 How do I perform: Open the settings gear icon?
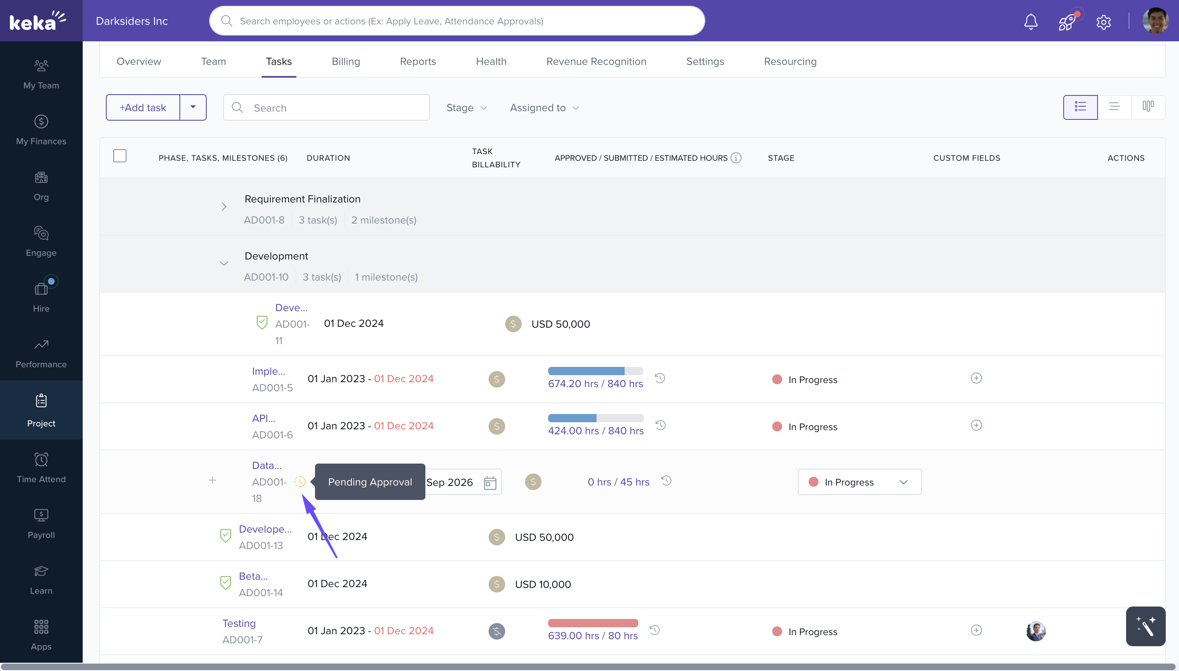(1103, 21)
